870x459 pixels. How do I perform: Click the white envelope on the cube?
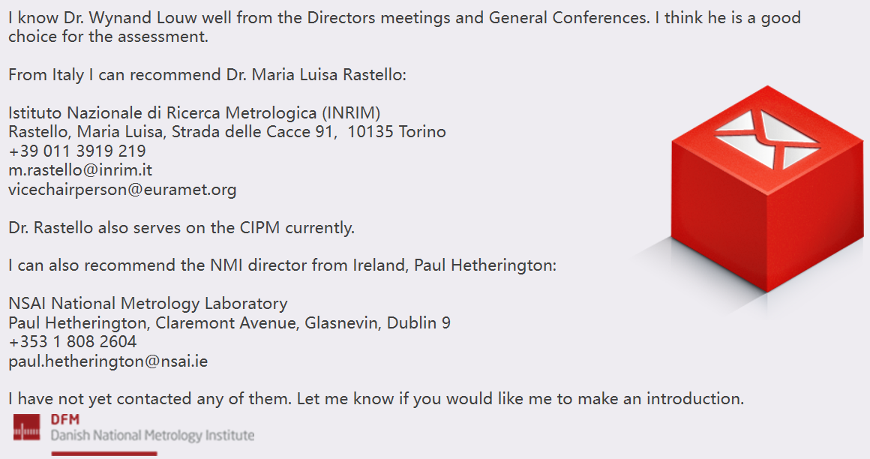tap(767, 139)
